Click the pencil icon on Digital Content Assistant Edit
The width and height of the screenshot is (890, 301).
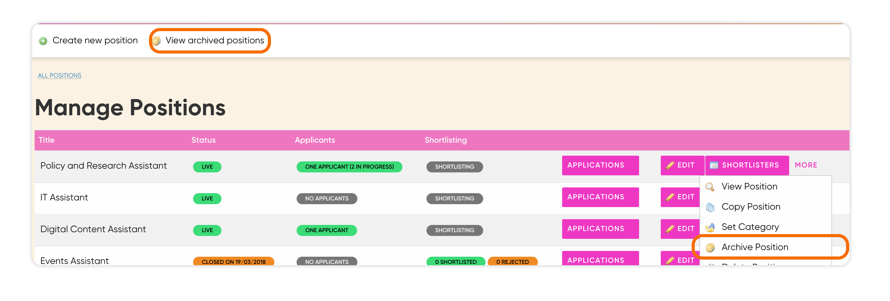click(670, 229)
